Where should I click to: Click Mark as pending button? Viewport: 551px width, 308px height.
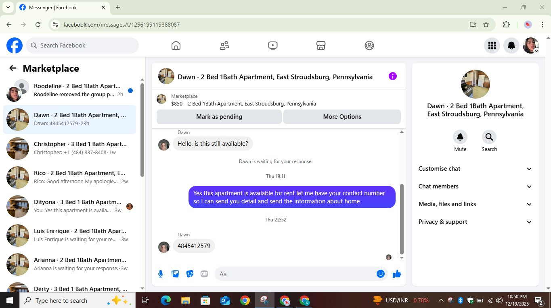[219, 117]
